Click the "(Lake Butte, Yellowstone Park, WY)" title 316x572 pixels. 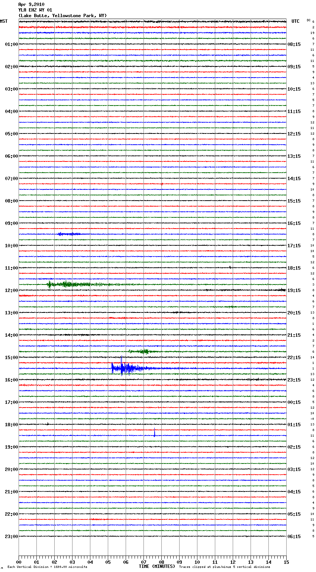click(62, 16)
